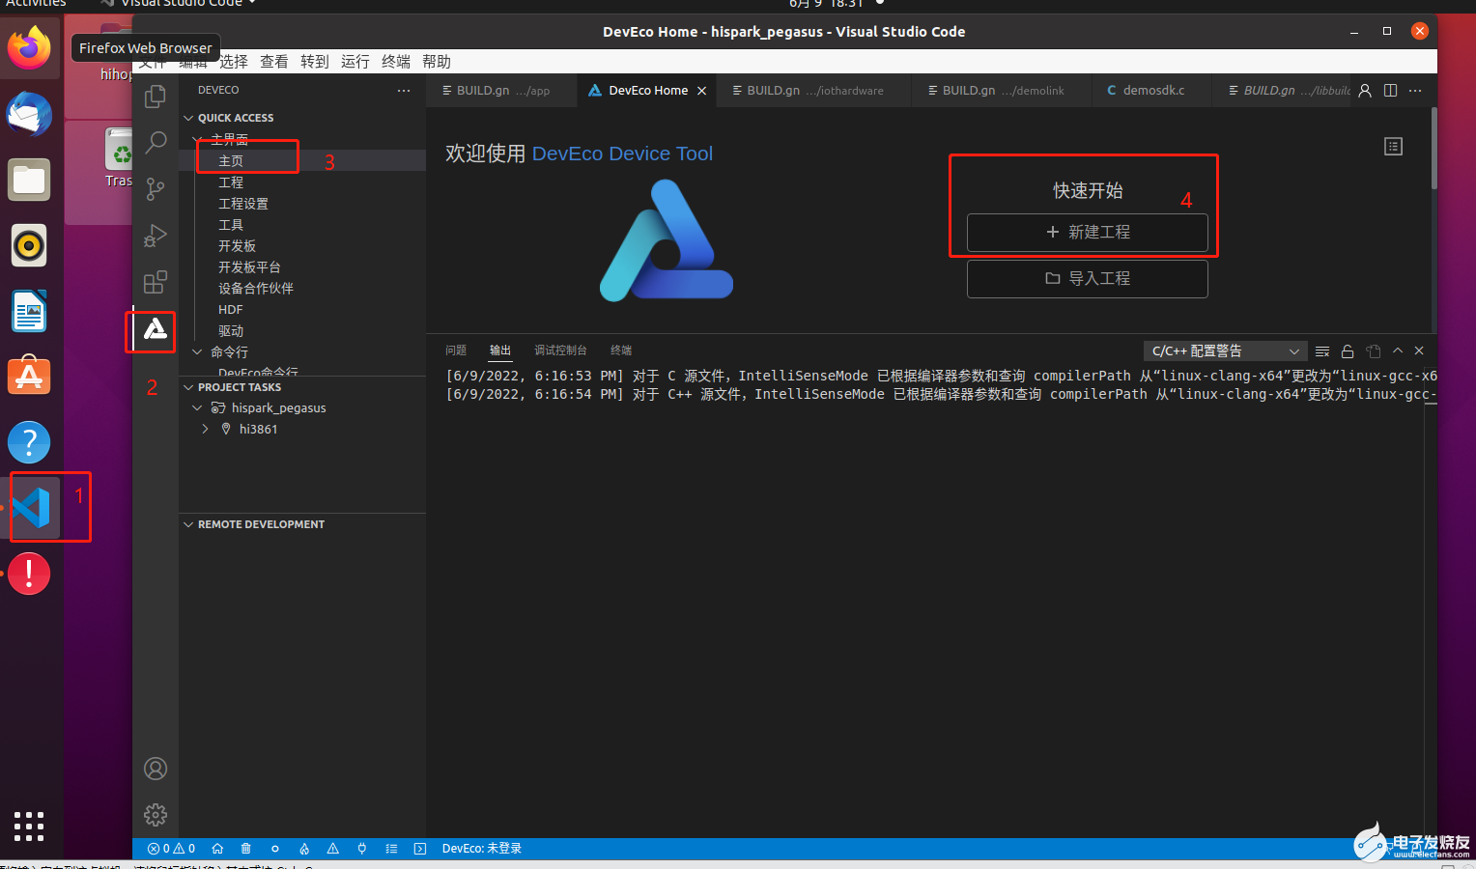Click the circle icon in the status bar
This screenshot has width=1476, height=869.
coord(275,849)
